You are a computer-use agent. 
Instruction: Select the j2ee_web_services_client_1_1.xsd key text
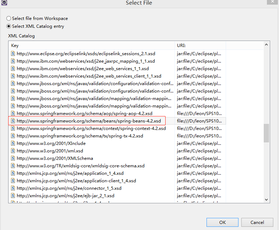[89, 76]
